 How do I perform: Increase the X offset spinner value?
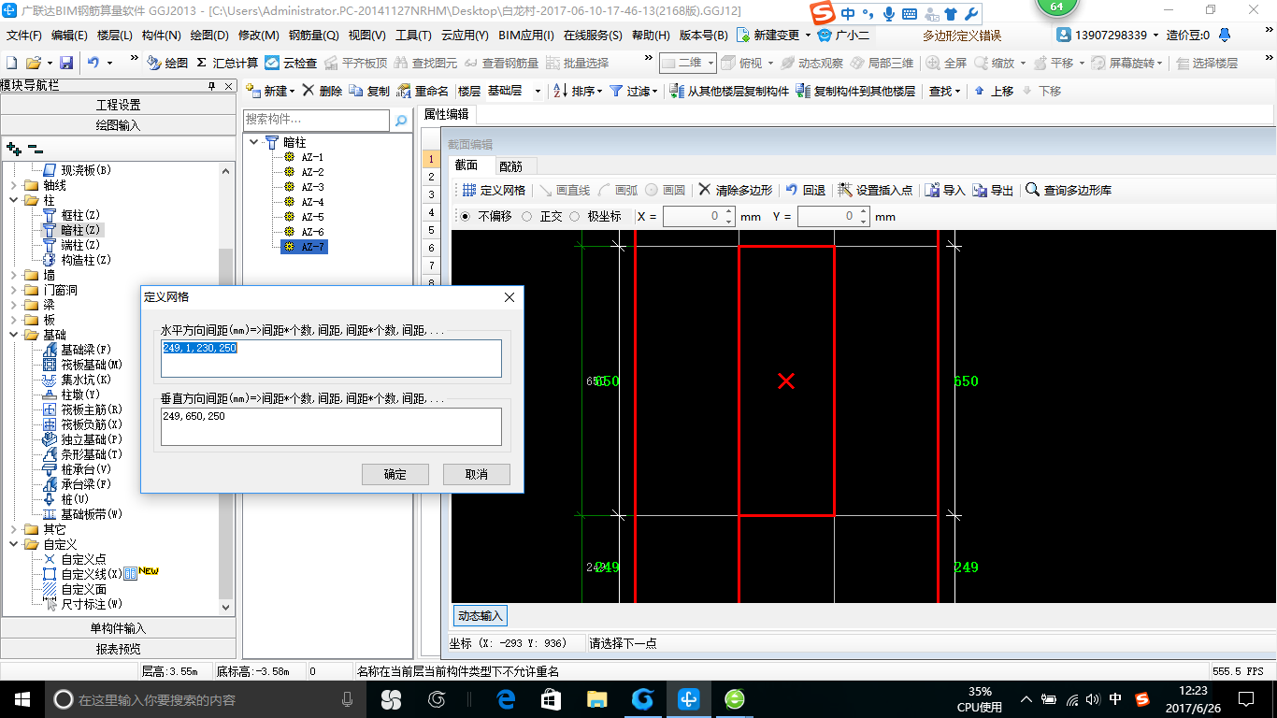coord(729,212)
